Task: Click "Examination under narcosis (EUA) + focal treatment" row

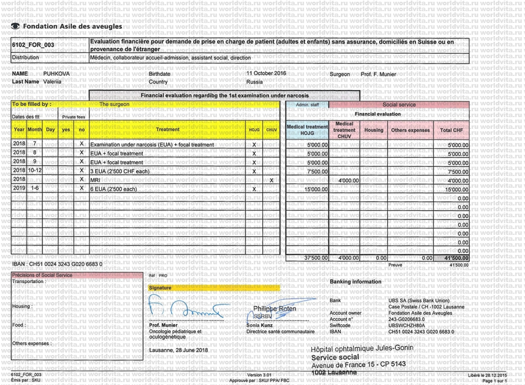Action: click(x=152, y=145)
